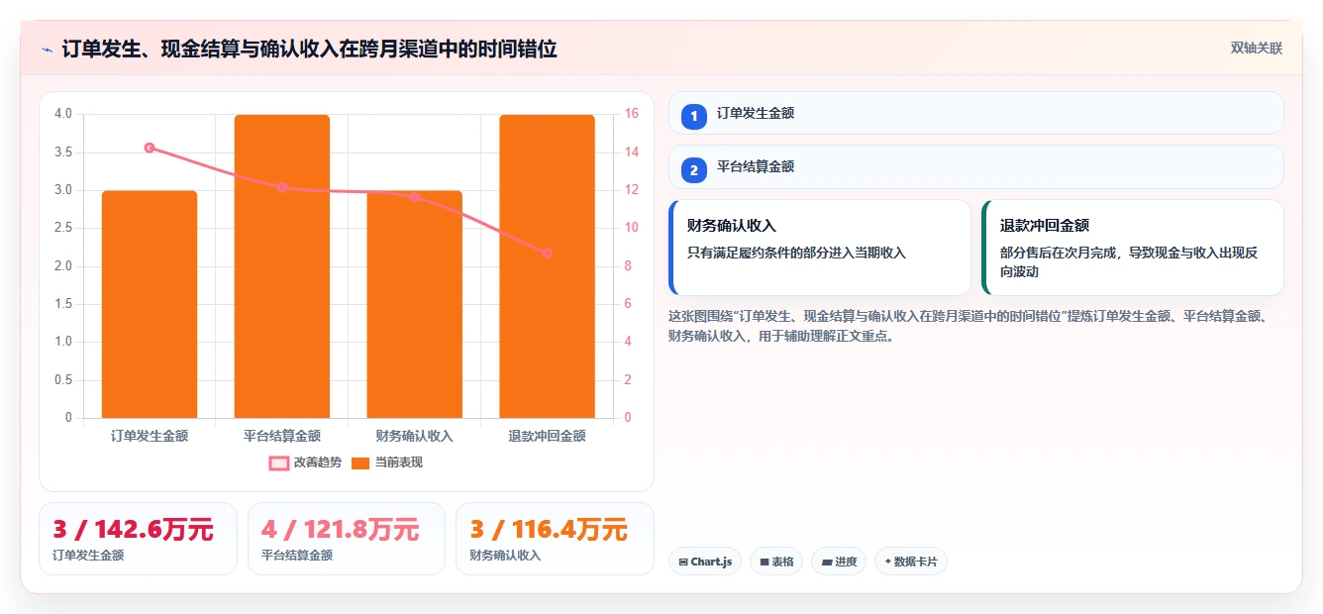This screenshot has height=614, width=1323.
Task: Click the 3 / 142.6万元 metric card
Action: 138,539
